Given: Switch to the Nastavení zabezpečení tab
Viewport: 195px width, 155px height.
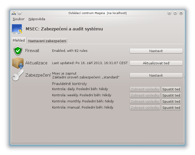Looking at the screenshot, I should pos(47,41).
